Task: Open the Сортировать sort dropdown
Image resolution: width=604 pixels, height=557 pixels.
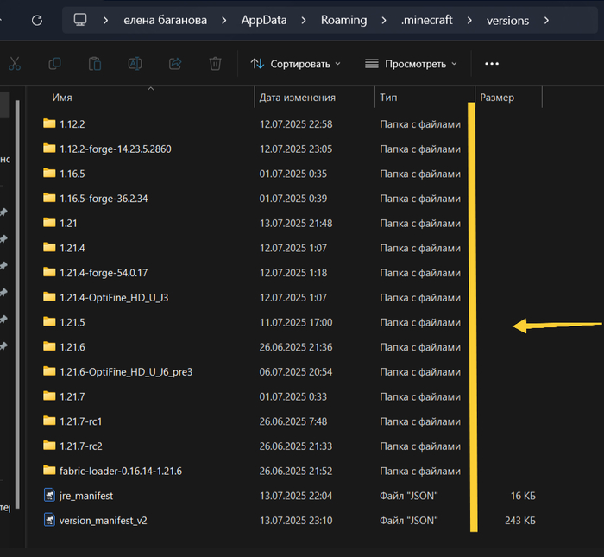Action: click(x=295, y=63)
